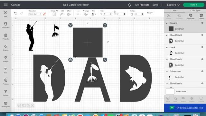Click the rotate angle input field
206x116 pixels.
[x=139, y=14]
